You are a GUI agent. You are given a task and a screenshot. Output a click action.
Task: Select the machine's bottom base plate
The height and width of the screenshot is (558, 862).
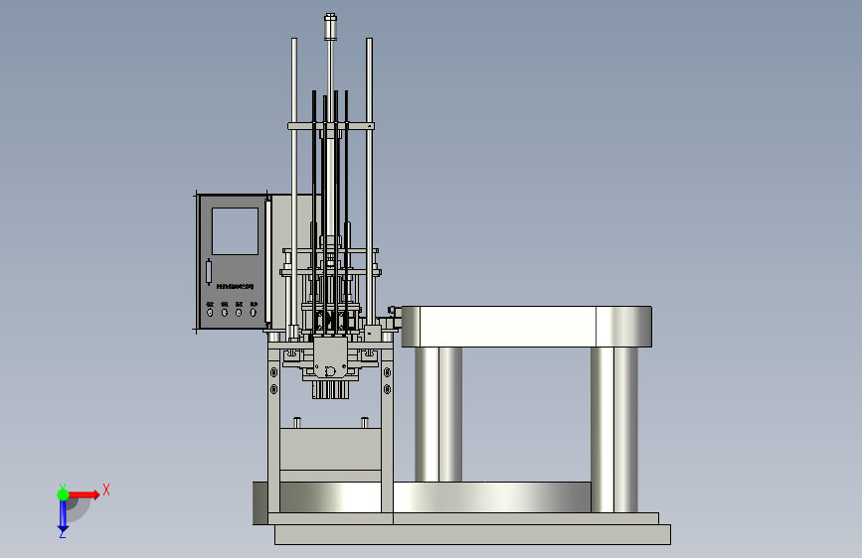(472, 534)
